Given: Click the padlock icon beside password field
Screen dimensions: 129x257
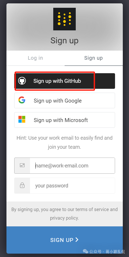Looking at the screenshot, I should [22, 185].
